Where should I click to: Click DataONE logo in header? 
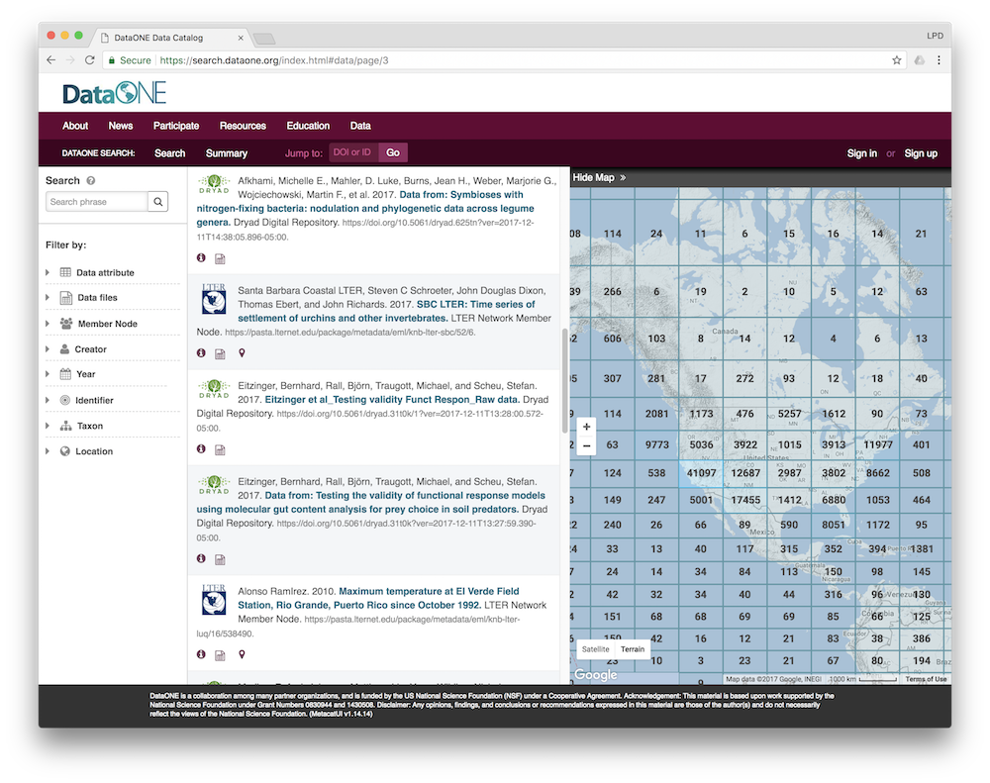pyautogui.click(x=114, y=94)
